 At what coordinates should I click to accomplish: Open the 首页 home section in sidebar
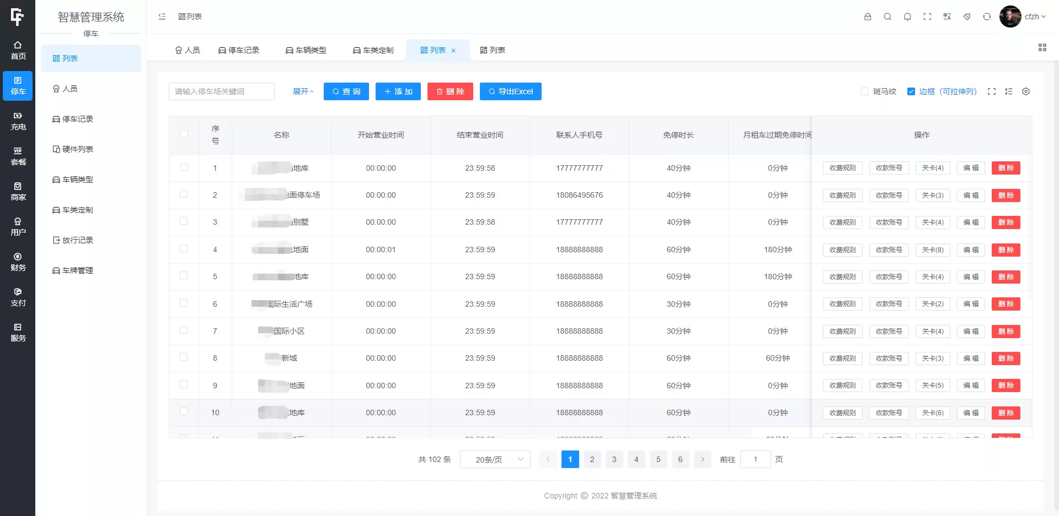click(x=18, y=50)
